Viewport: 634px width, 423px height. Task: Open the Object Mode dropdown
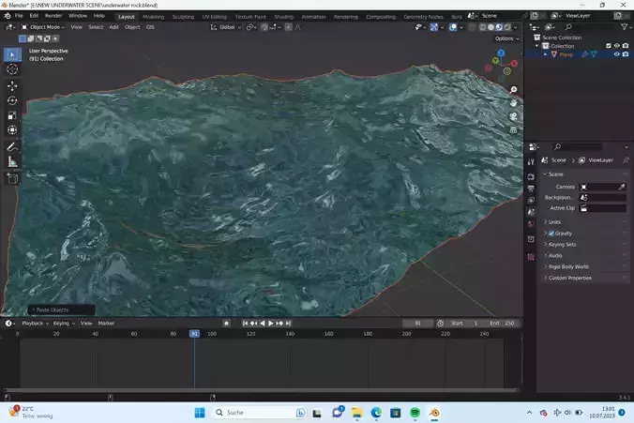43,27
